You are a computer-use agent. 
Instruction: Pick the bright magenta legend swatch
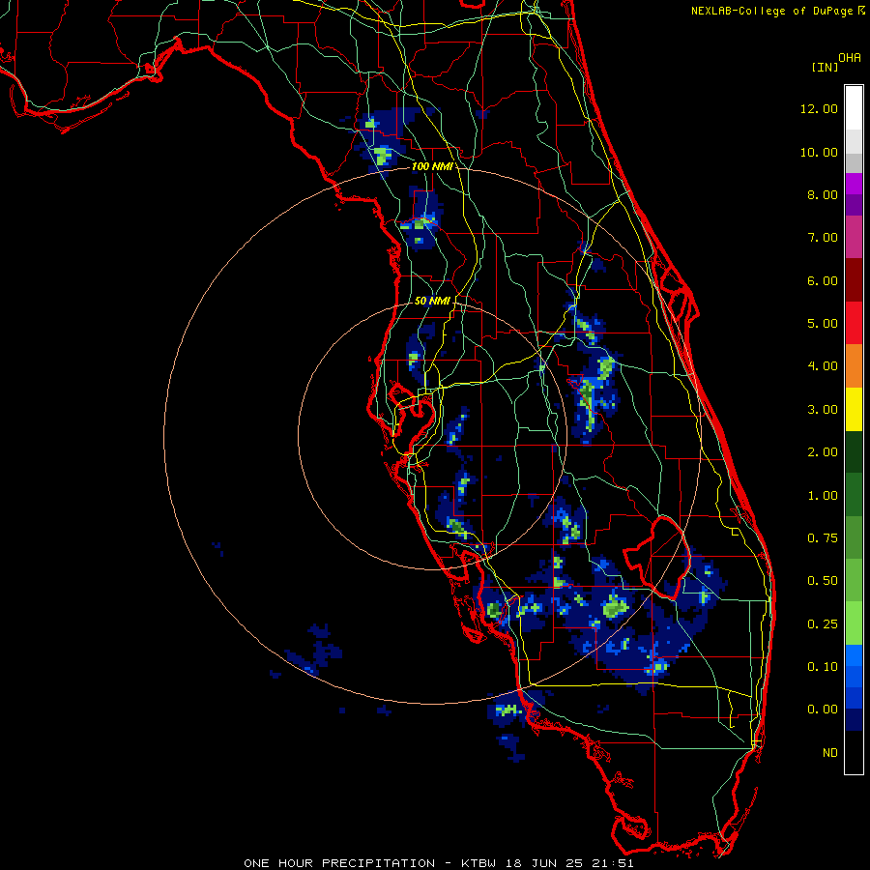coord(854,184)
